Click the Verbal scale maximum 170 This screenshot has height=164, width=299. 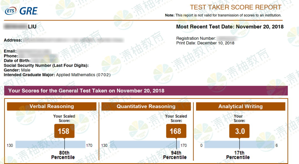tap(89, 146)
